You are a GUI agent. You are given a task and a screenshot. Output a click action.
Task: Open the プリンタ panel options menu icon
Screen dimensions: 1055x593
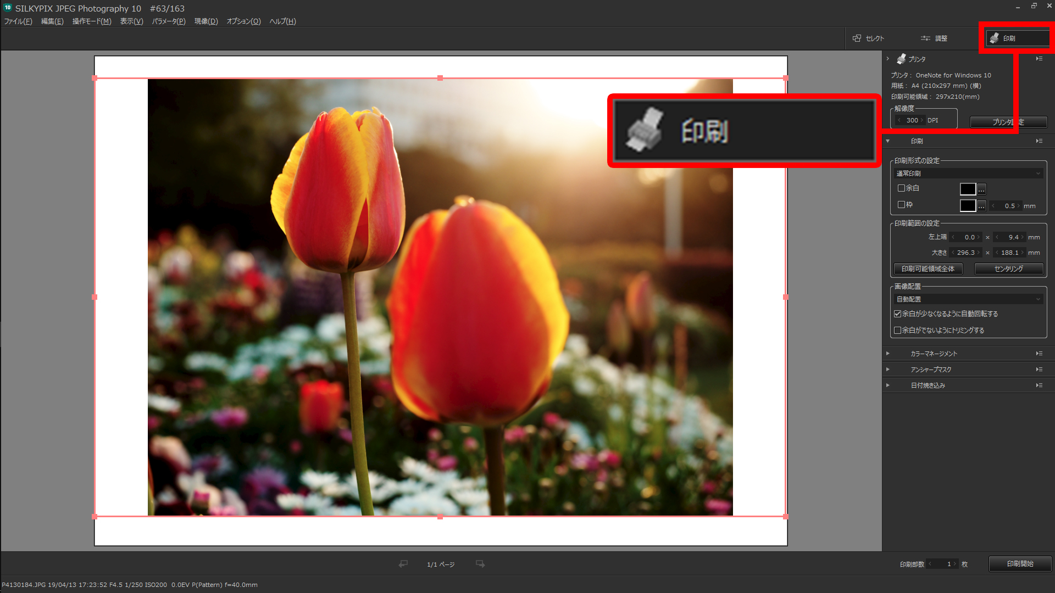[x=1039, y=59]
